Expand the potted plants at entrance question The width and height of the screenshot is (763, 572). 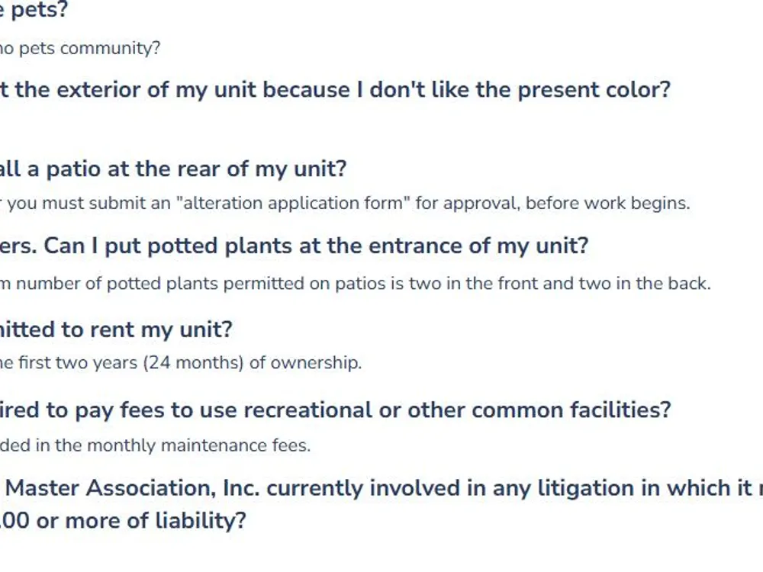(295, 246)
